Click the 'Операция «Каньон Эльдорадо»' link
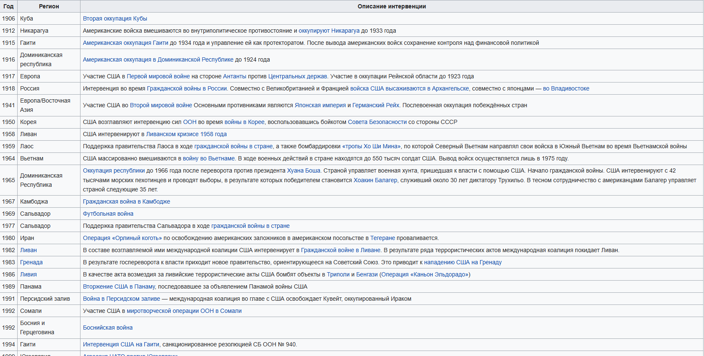This screenshot has height=356, width=704. click(425, 274)
